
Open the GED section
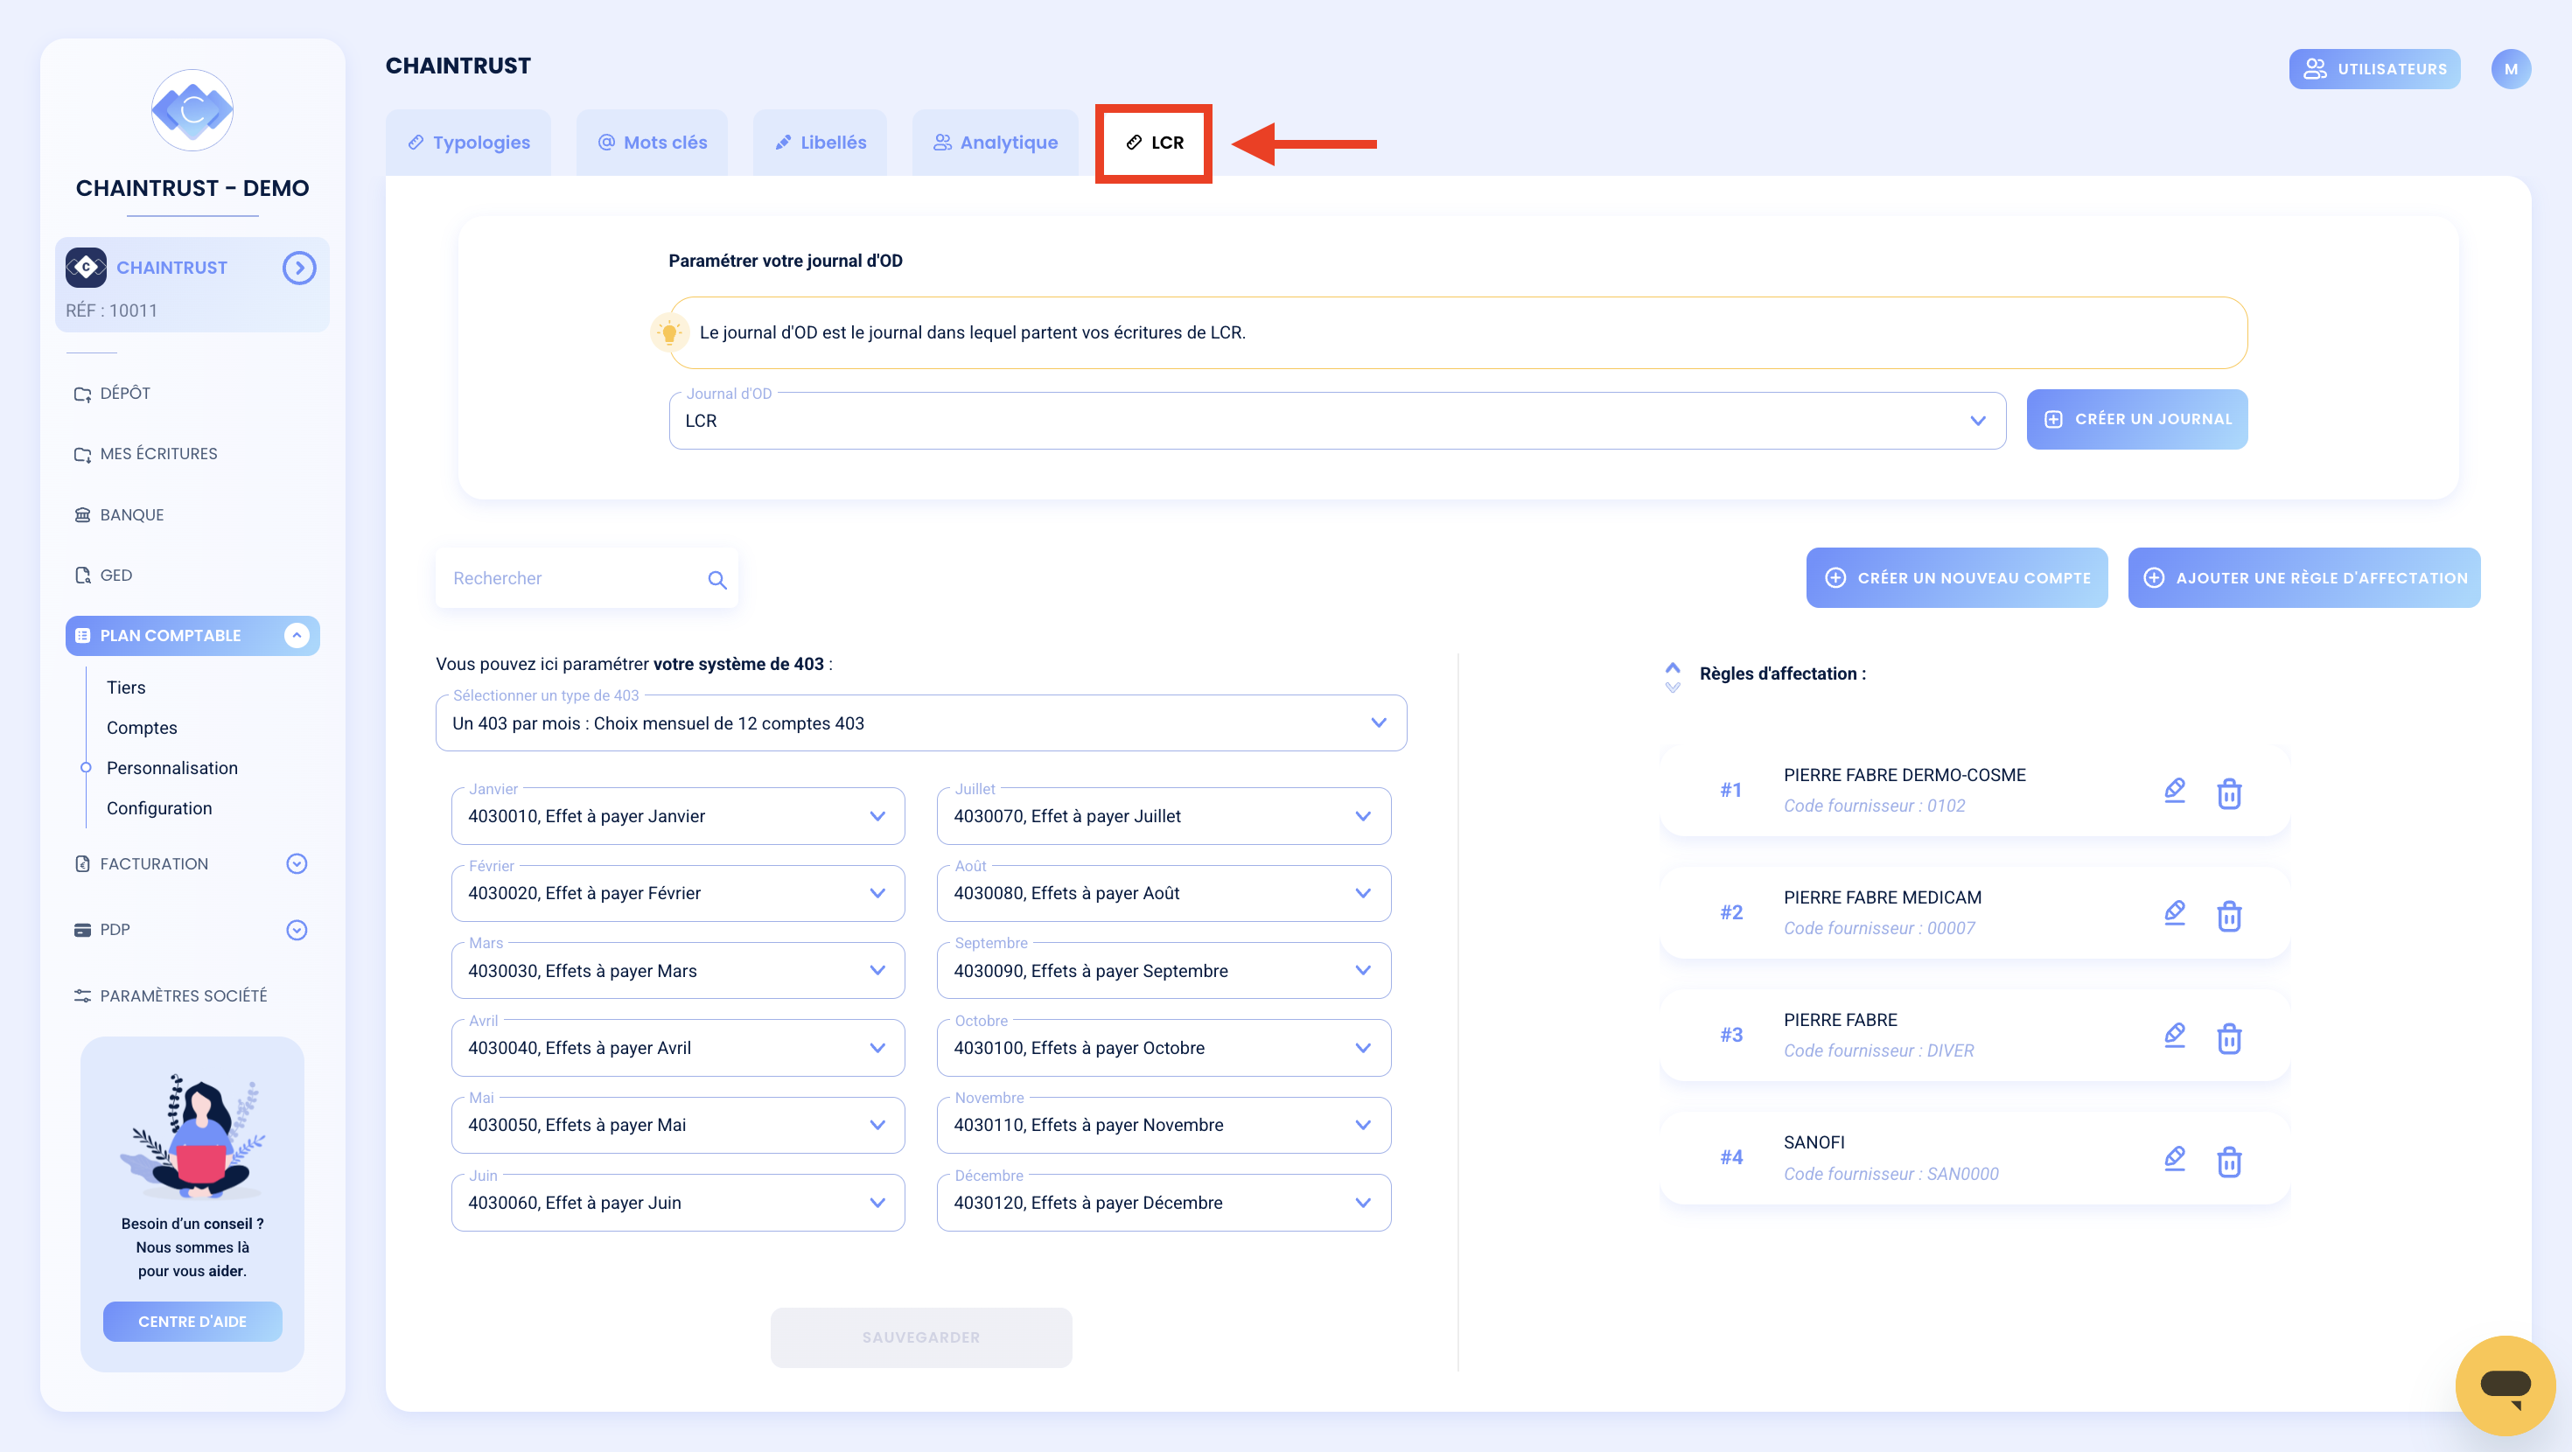103,576
